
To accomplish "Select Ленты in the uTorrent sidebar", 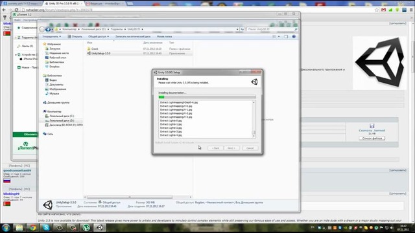I will [25, 46].
